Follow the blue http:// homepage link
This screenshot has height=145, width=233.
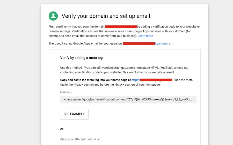[136, 80]
